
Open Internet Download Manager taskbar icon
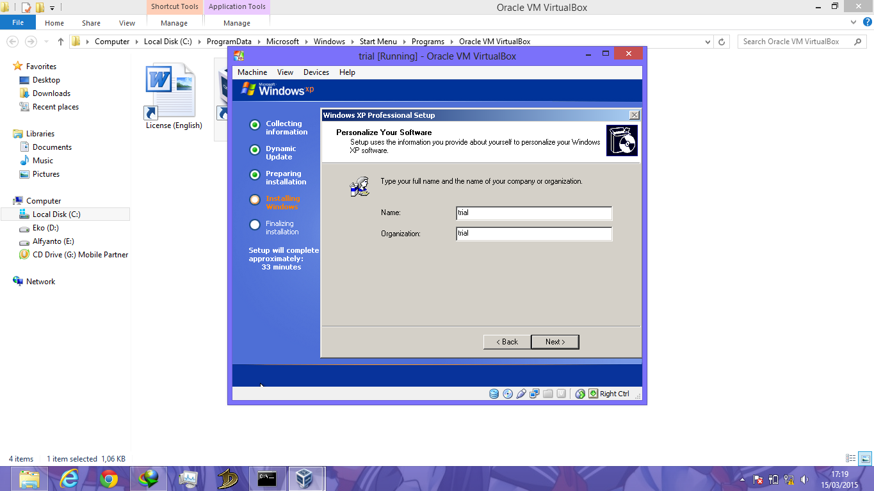149,479
